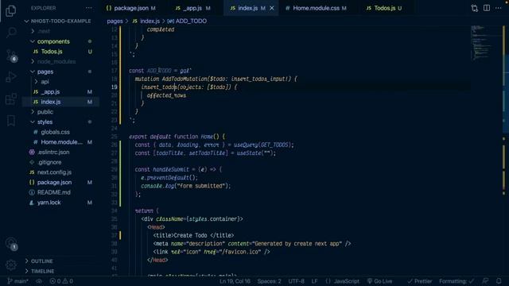Open editor more actions menu

point(499,8)
